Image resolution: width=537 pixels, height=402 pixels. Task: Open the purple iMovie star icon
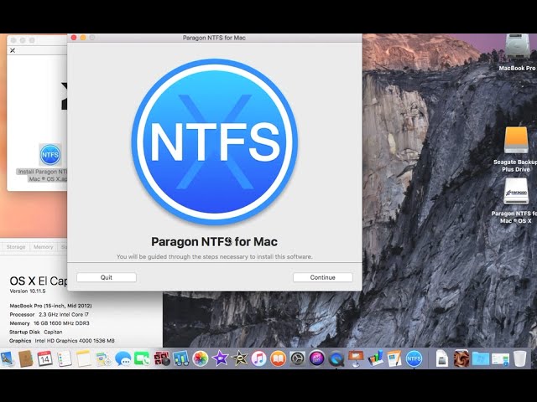tap(220, 359)
